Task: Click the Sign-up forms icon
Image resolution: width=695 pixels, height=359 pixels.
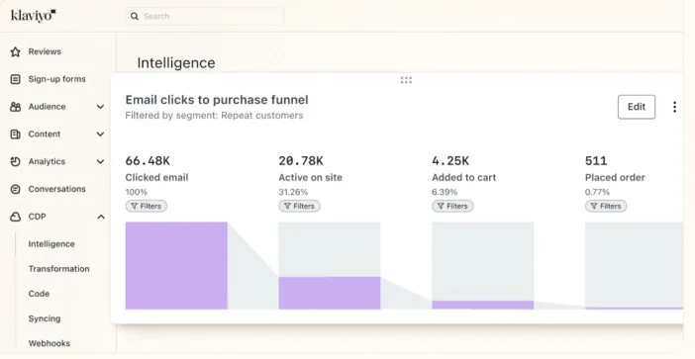Action: pos(16,79)
